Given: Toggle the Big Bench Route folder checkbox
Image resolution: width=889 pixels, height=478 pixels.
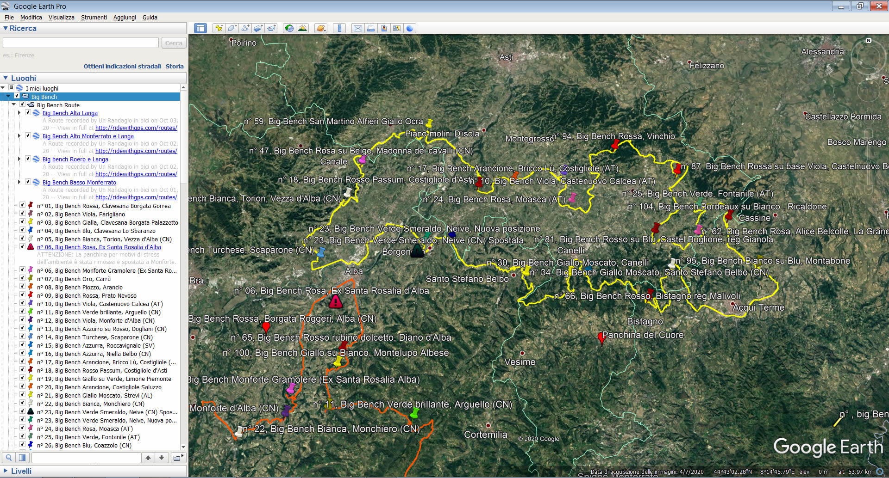Looking at the screenshot, I should click(x=22, y=104).
